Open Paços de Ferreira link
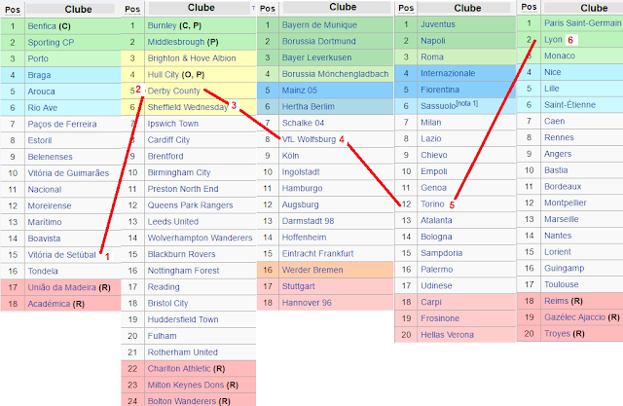Viewport: 623px width, 406px height. [x=62, y=124]
